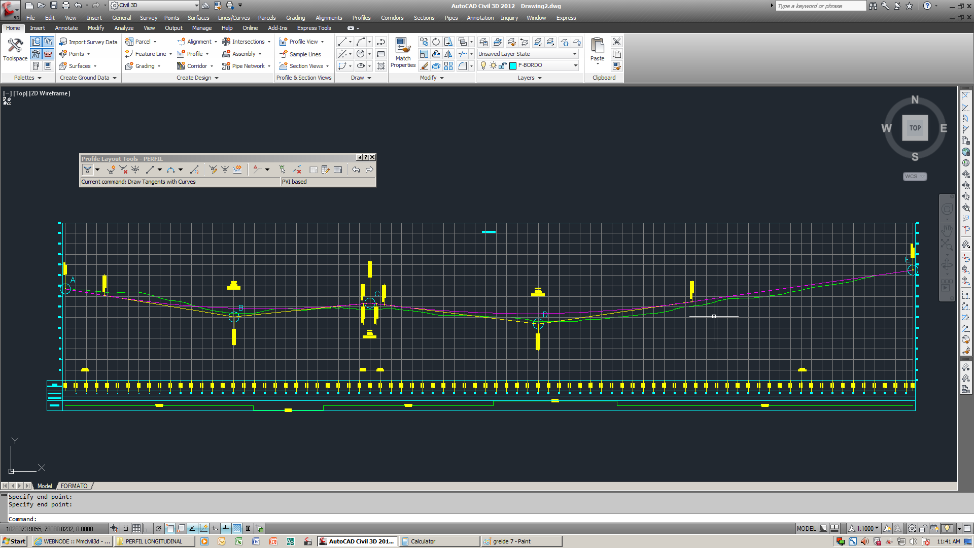The image size is (974, 548).
Task: Toggle the lock on the F-BORDO layer
Action: click(x=502, y=65)
